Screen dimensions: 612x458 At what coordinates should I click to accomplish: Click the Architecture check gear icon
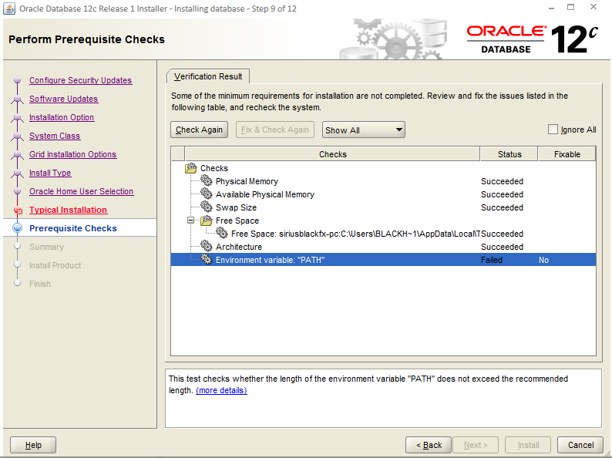[x=206, y=246]
